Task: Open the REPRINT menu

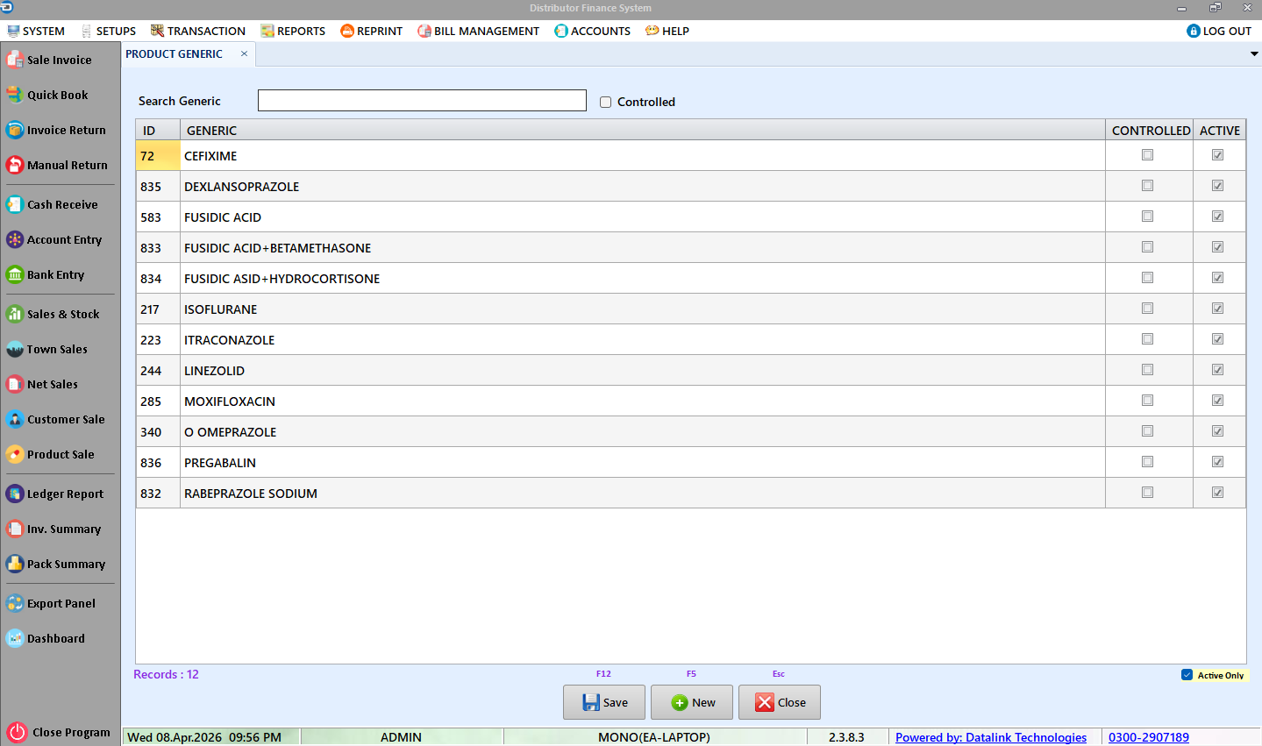Action: point(372,31)
